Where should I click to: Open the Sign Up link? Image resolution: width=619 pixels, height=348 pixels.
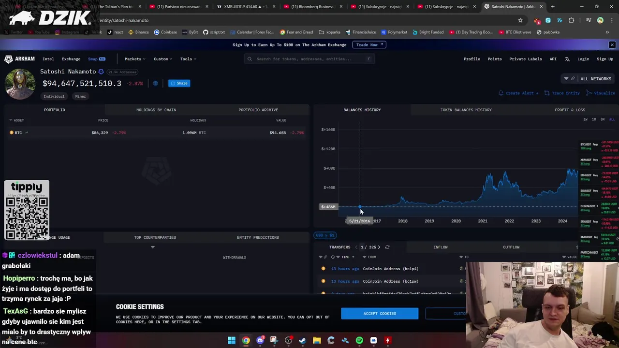pos(605,59)
